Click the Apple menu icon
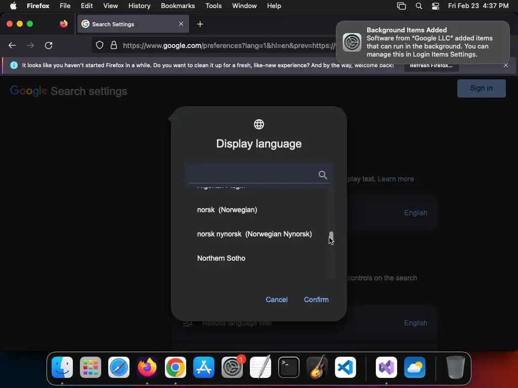Viewport: 518px width, 388px height. 13,6
